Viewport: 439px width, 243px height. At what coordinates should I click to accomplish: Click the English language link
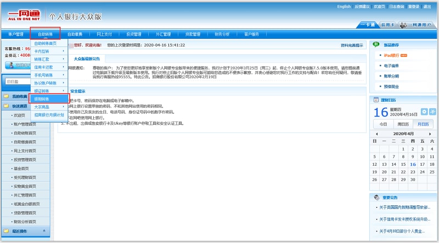(344, 7)
